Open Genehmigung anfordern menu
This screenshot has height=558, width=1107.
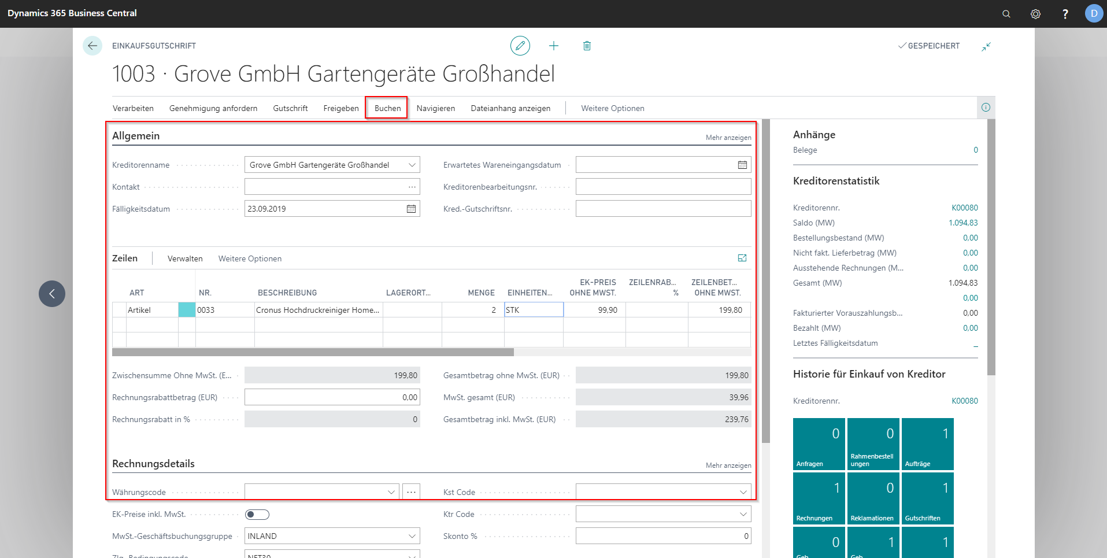click(213, 108)
